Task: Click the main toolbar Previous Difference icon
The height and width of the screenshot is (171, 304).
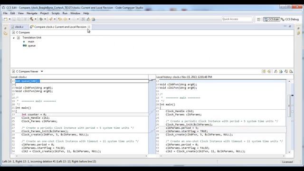Action: tap(94, 19)
